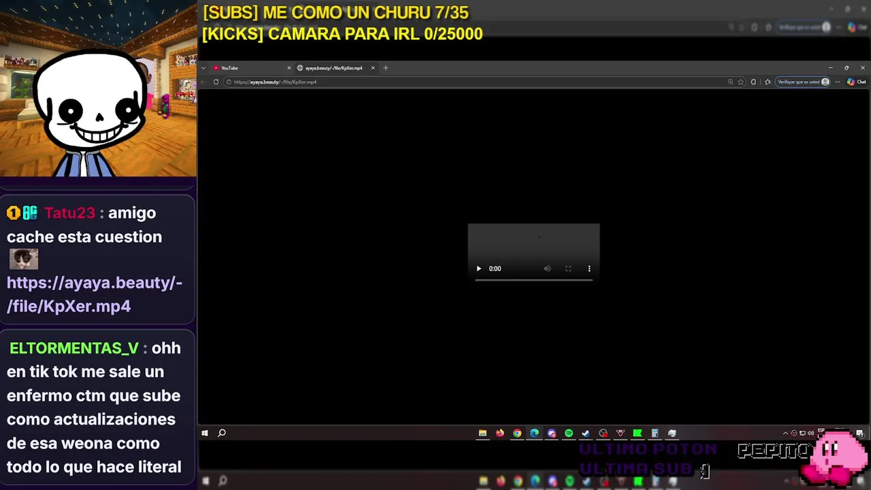Reload the current page

point(216,82)
